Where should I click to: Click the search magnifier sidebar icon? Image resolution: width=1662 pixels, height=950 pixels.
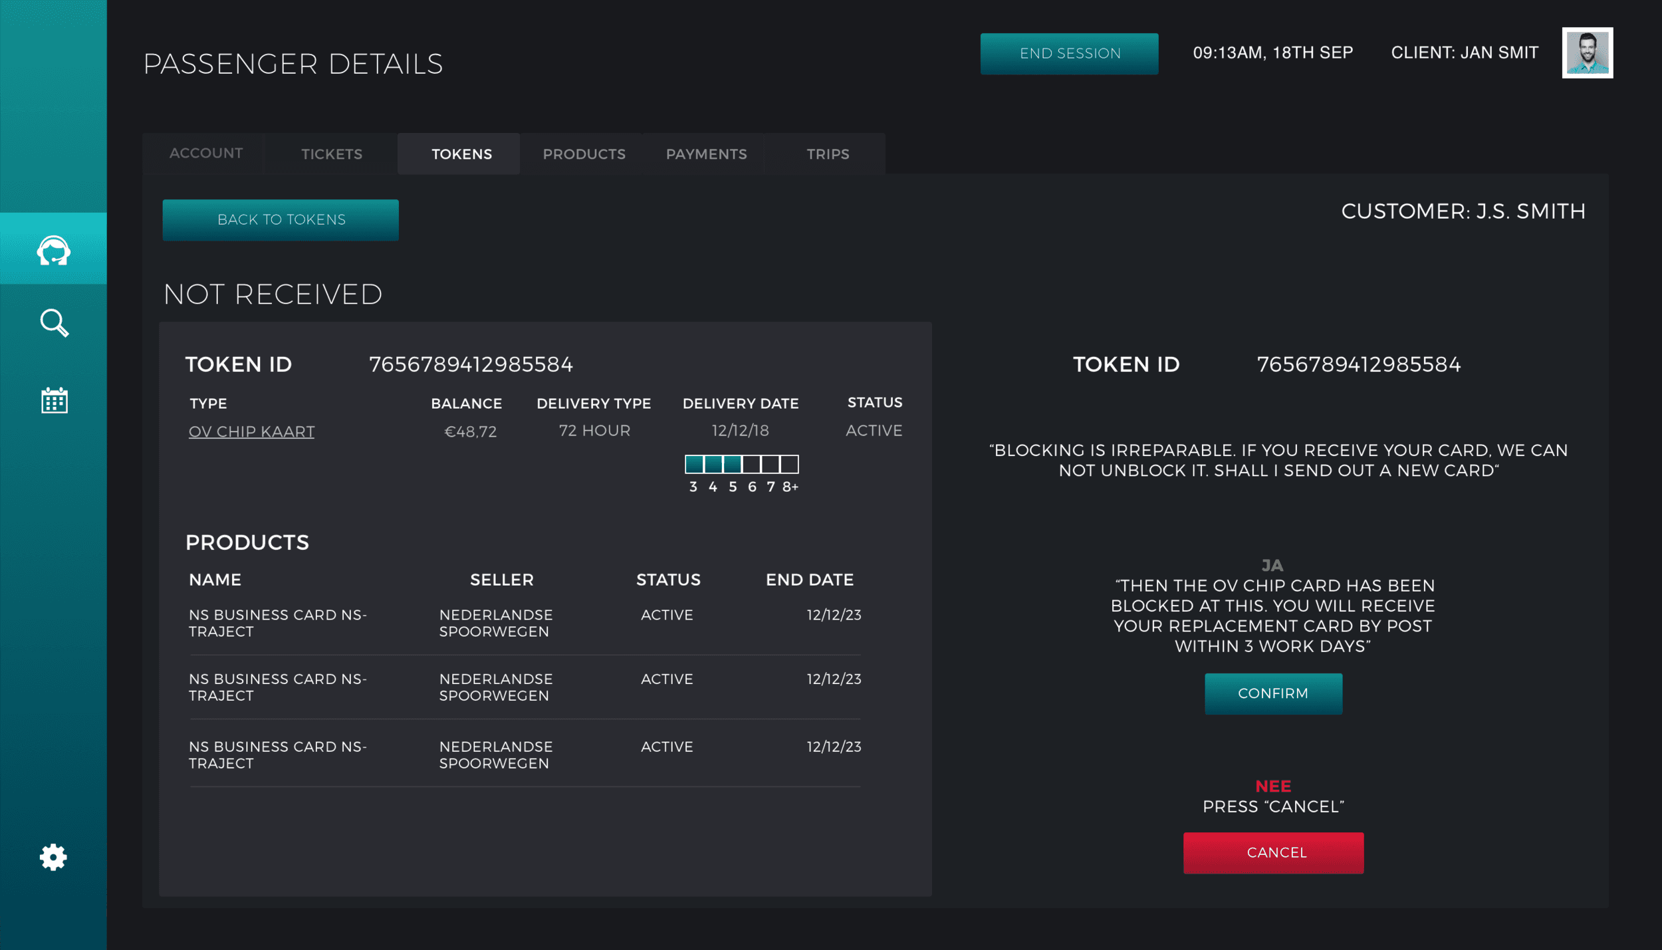click(54, 323)
